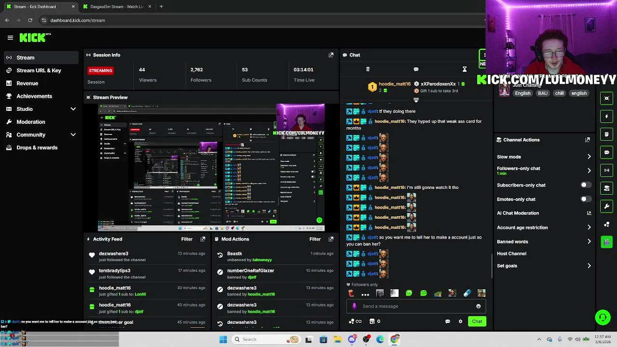Click the channel points infinity icon

pos(355,321)
